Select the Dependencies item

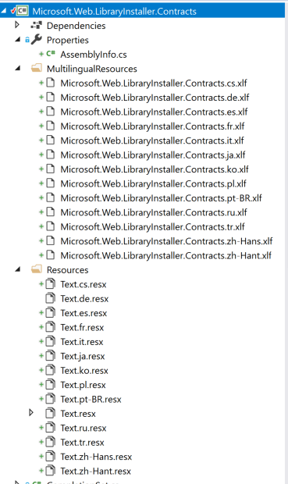[x=76, y=26]
